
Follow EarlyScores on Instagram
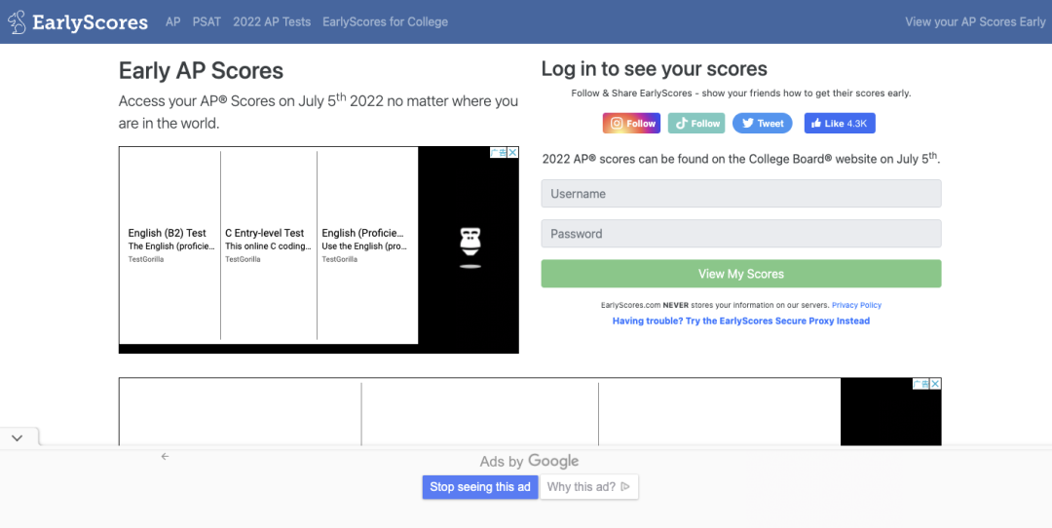pyautogui.click(x=631, y=124)
